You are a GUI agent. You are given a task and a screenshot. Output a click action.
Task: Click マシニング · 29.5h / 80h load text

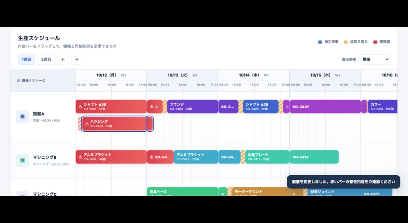(x=51, y=164)
